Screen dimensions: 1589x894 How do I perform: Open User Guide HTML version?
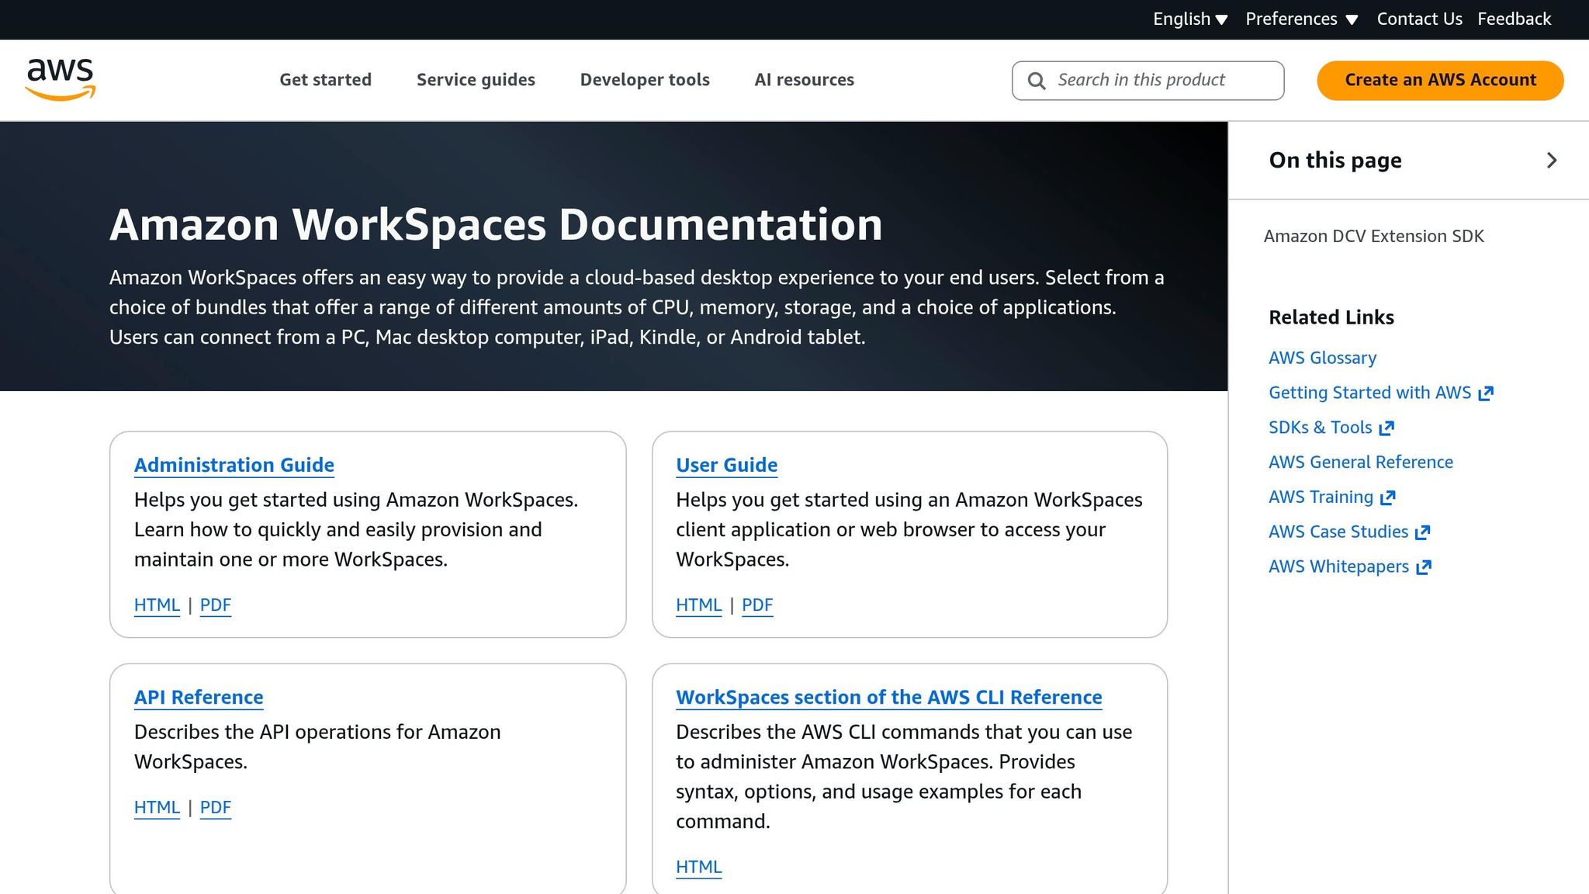click(x=699, y=605)
